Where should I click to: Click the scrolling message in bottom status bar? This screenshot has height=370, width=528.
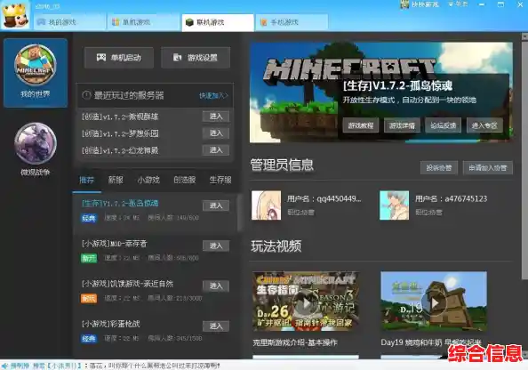click(x=116, y=366)
